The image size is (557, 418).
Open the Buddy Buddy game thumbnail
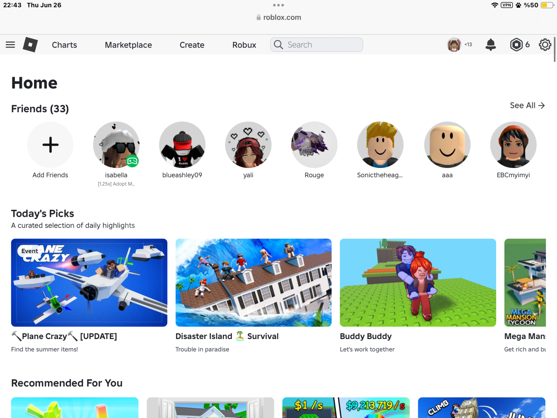pyautogui.click(x=418, y=283)
